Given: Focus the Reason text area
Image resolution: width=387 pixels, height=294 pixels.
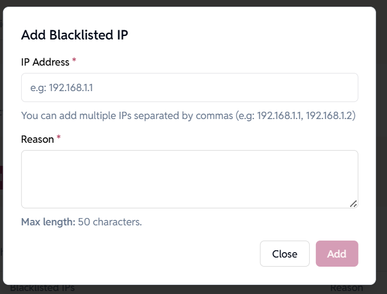Looking at the screenshot, I should [x=190, y=179].
